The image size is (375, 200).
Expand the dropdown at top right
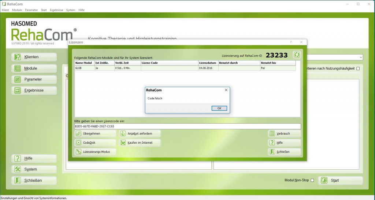(x=361, y=57)
